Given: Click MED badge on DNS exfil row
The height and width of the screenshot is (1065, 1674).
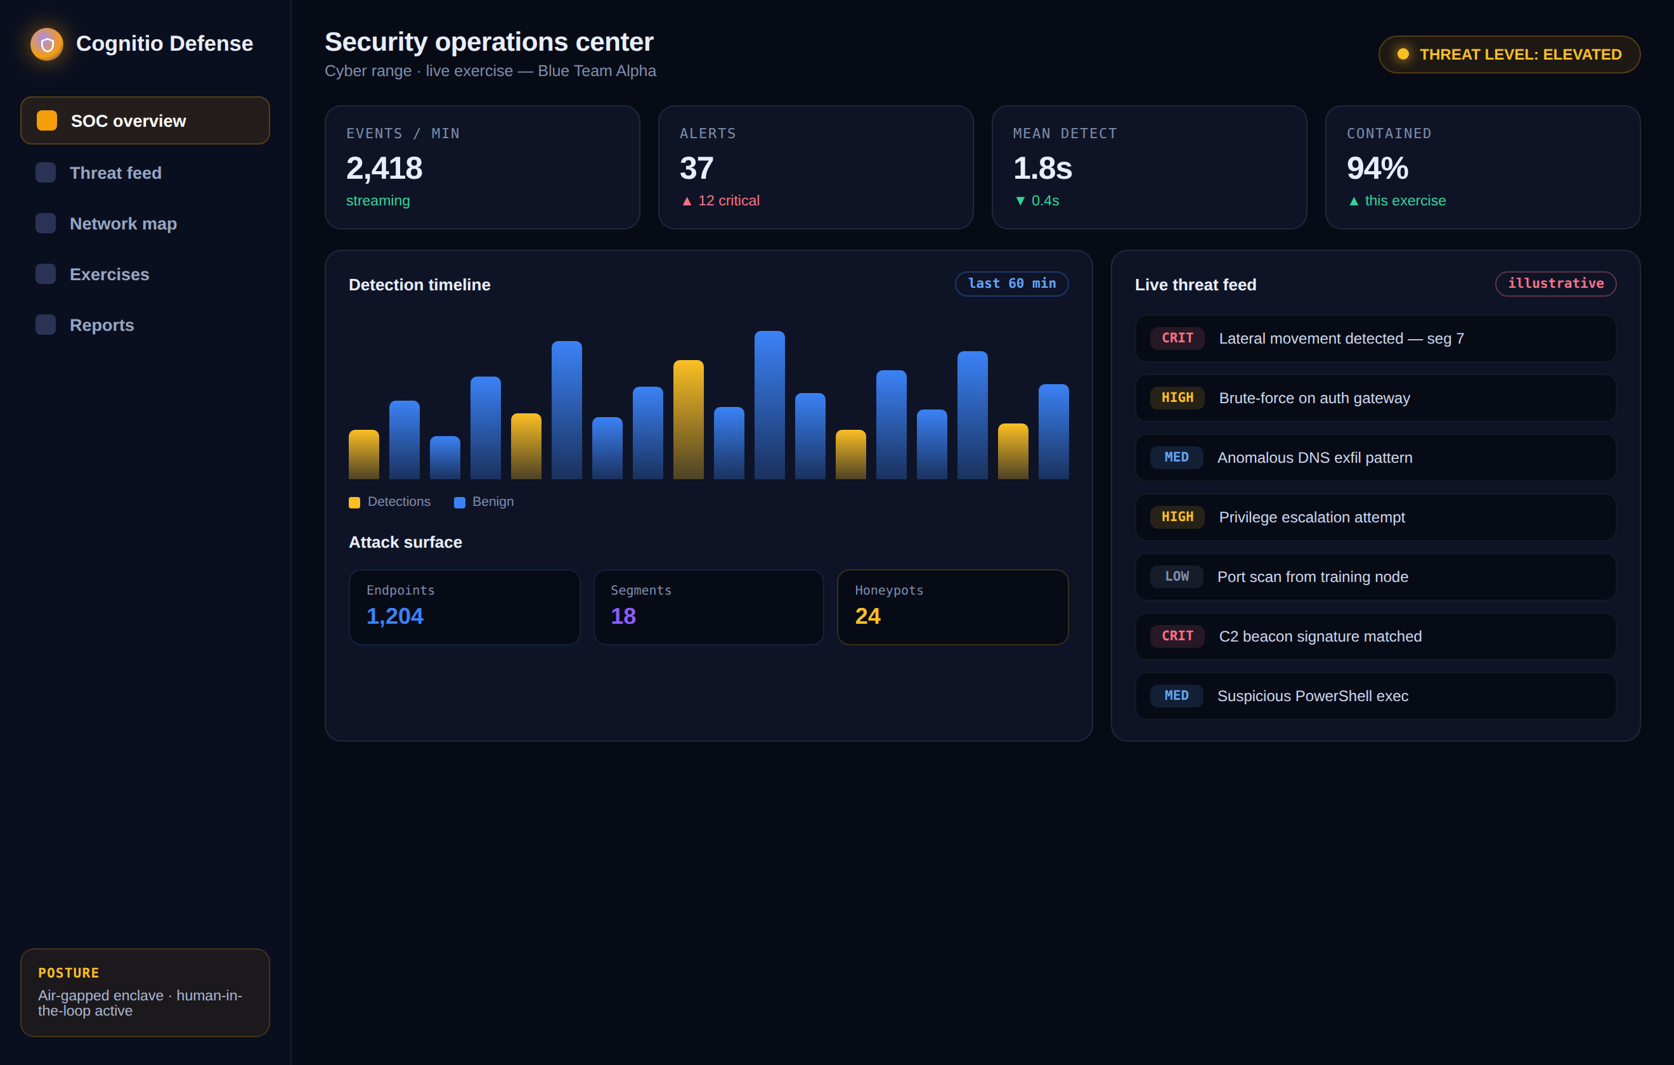Looking at the screenshot, I should 1176,456.
